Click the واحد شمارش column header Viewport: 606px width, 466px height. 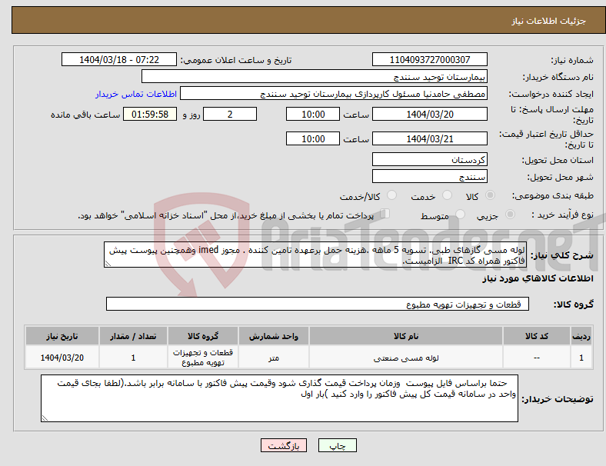[x=274, y=336]
